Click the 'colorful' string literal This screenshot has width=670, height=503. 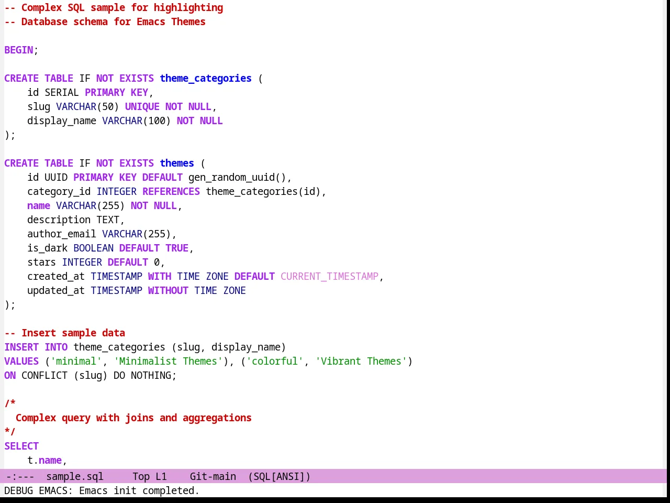coord(275,361)
